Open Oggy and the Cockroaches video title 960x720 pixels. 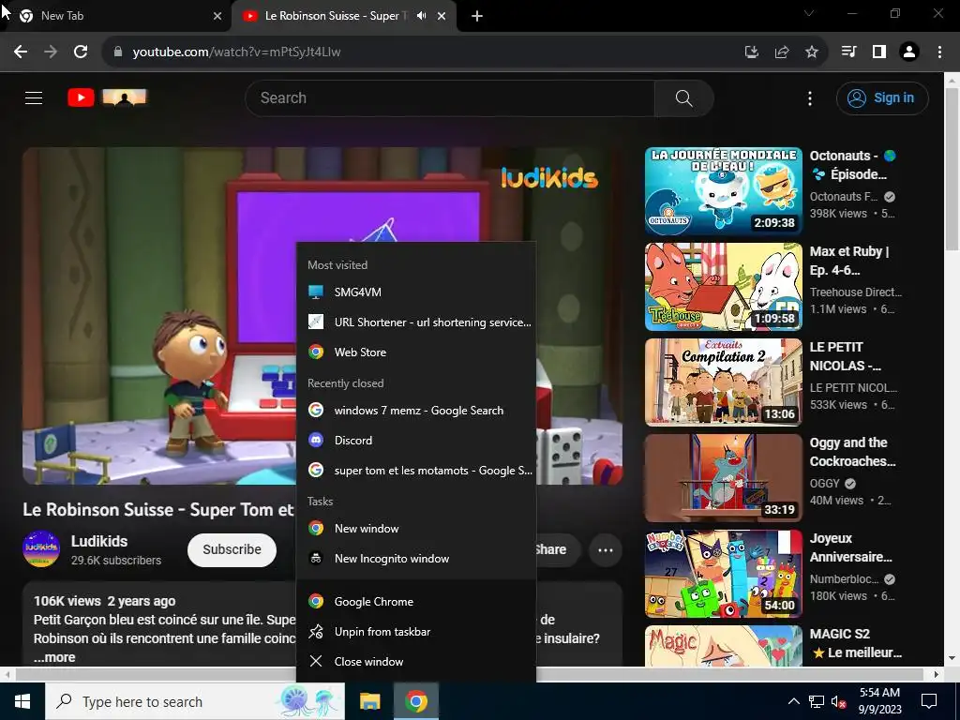tap(852, 452)
